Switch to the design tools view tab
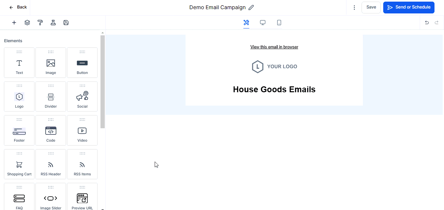The image size is (444, 210). point(246,23)
